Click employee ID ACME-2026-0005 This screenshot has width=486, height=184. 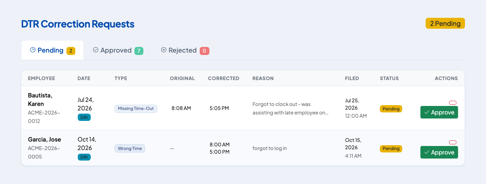[44, 152]
